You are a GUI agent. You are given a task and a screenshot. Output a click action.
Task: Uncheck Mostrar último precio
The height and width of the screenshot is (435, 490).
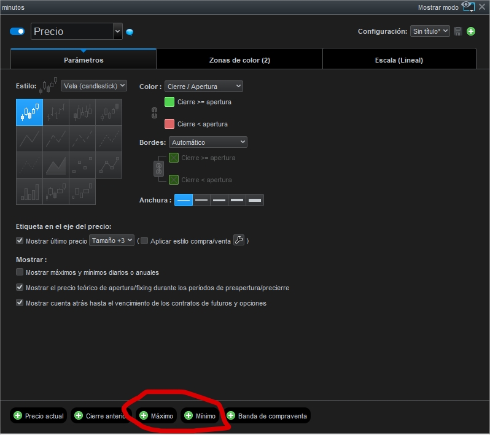click(x=20, y=241)
